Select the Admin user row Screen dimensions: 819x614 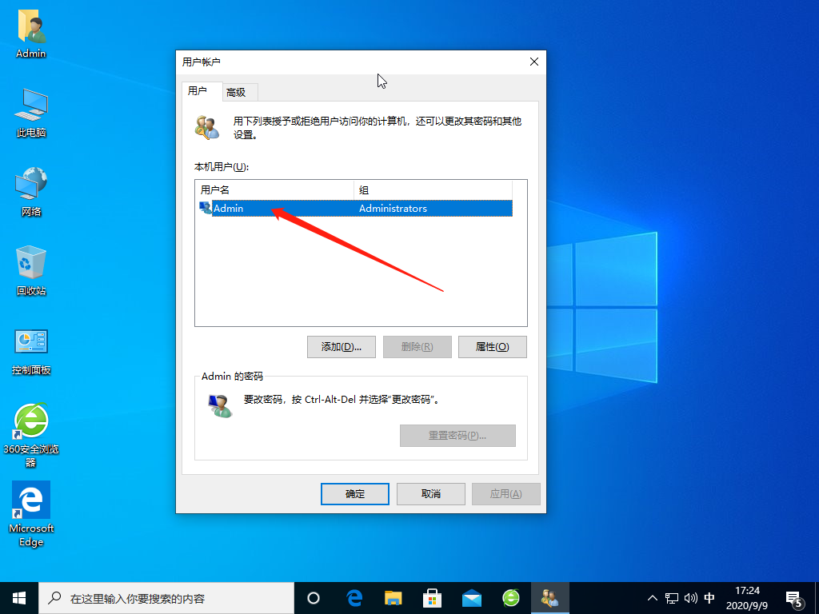(355, 209)
